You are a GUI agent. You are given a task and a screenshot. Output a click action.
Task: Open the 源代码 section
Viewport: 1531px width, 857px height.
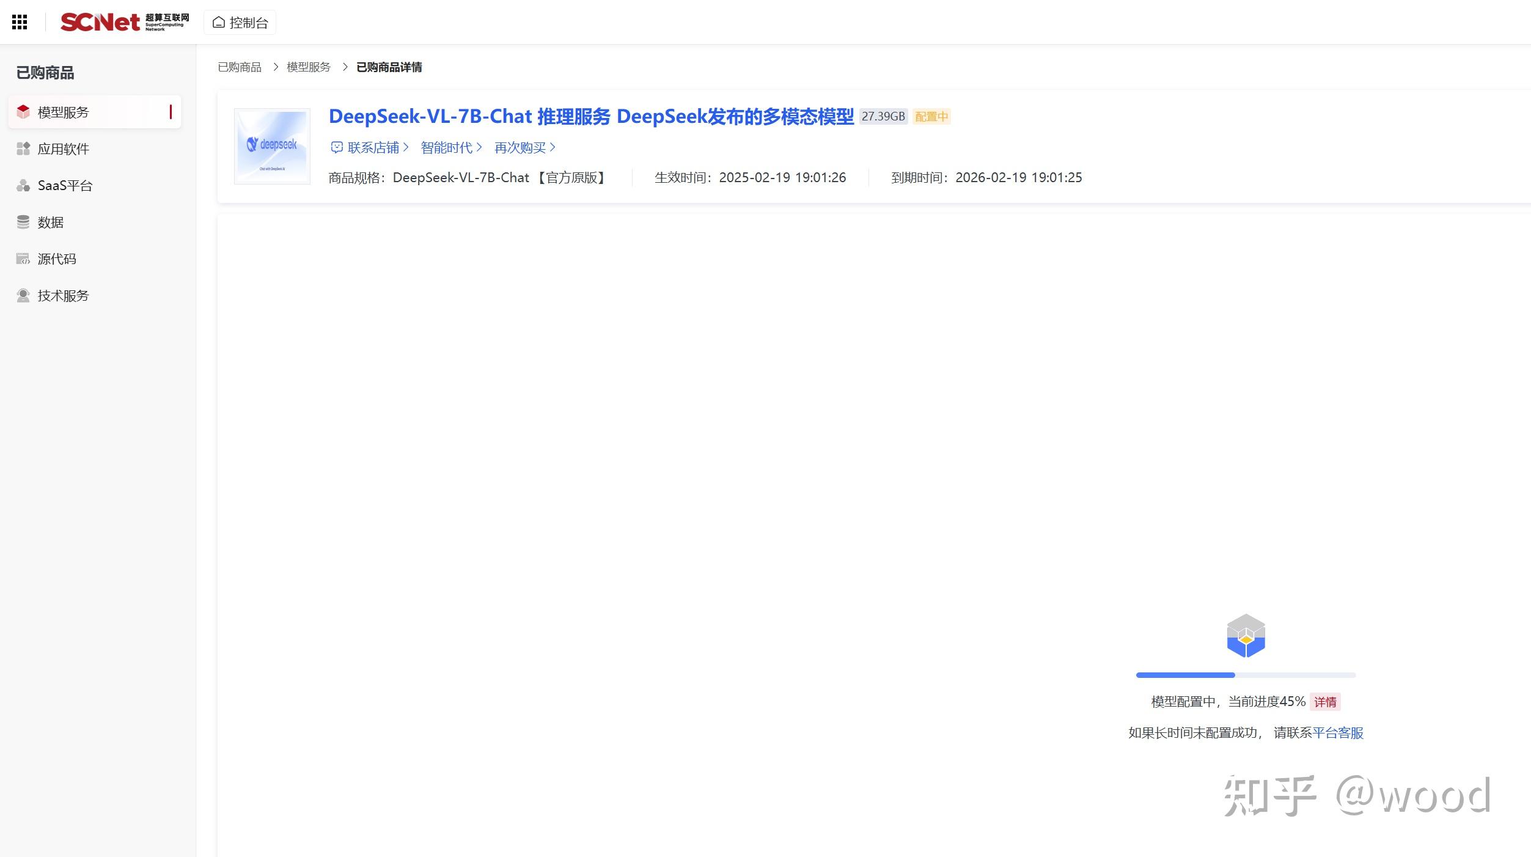[x=56, y=259]
